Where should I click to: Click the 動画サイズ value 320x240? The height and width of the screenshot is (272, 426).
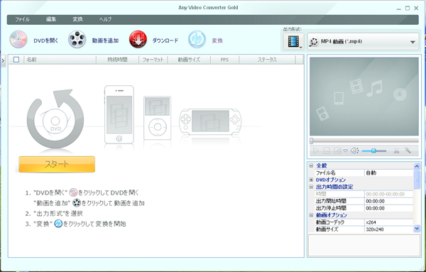388,229
